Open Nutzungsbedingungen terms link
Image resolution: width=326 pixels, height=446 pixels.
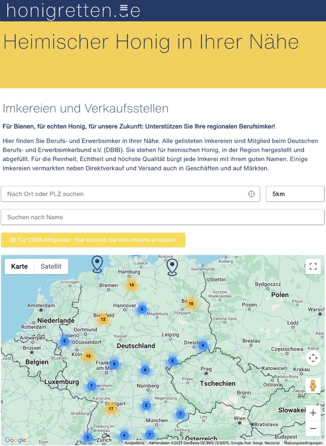pos(304,443)
